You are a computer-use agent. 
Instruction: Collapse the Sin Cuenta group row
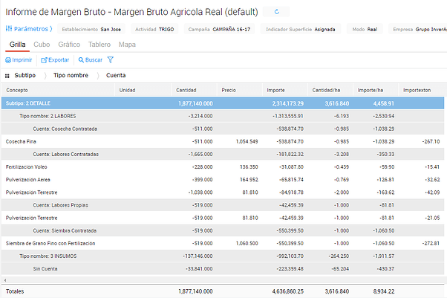point(223,268)
